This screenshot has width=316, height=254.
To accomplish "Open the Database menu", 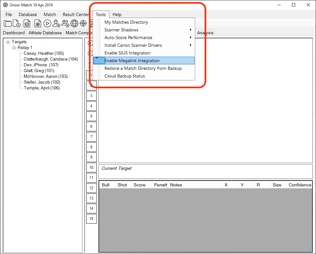I will [x=28, y=14].
